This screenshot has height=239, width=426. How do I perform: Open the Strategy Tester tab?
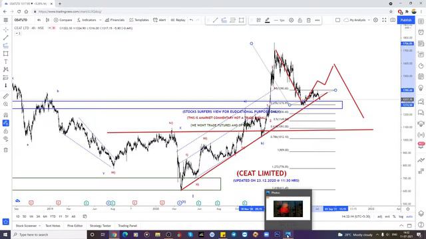[101, 226]
